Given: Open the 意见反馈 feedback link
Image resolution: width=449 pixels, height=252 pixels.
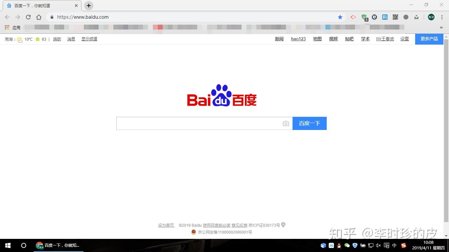Looking at the screenshot, I should [x=239, y=225].
